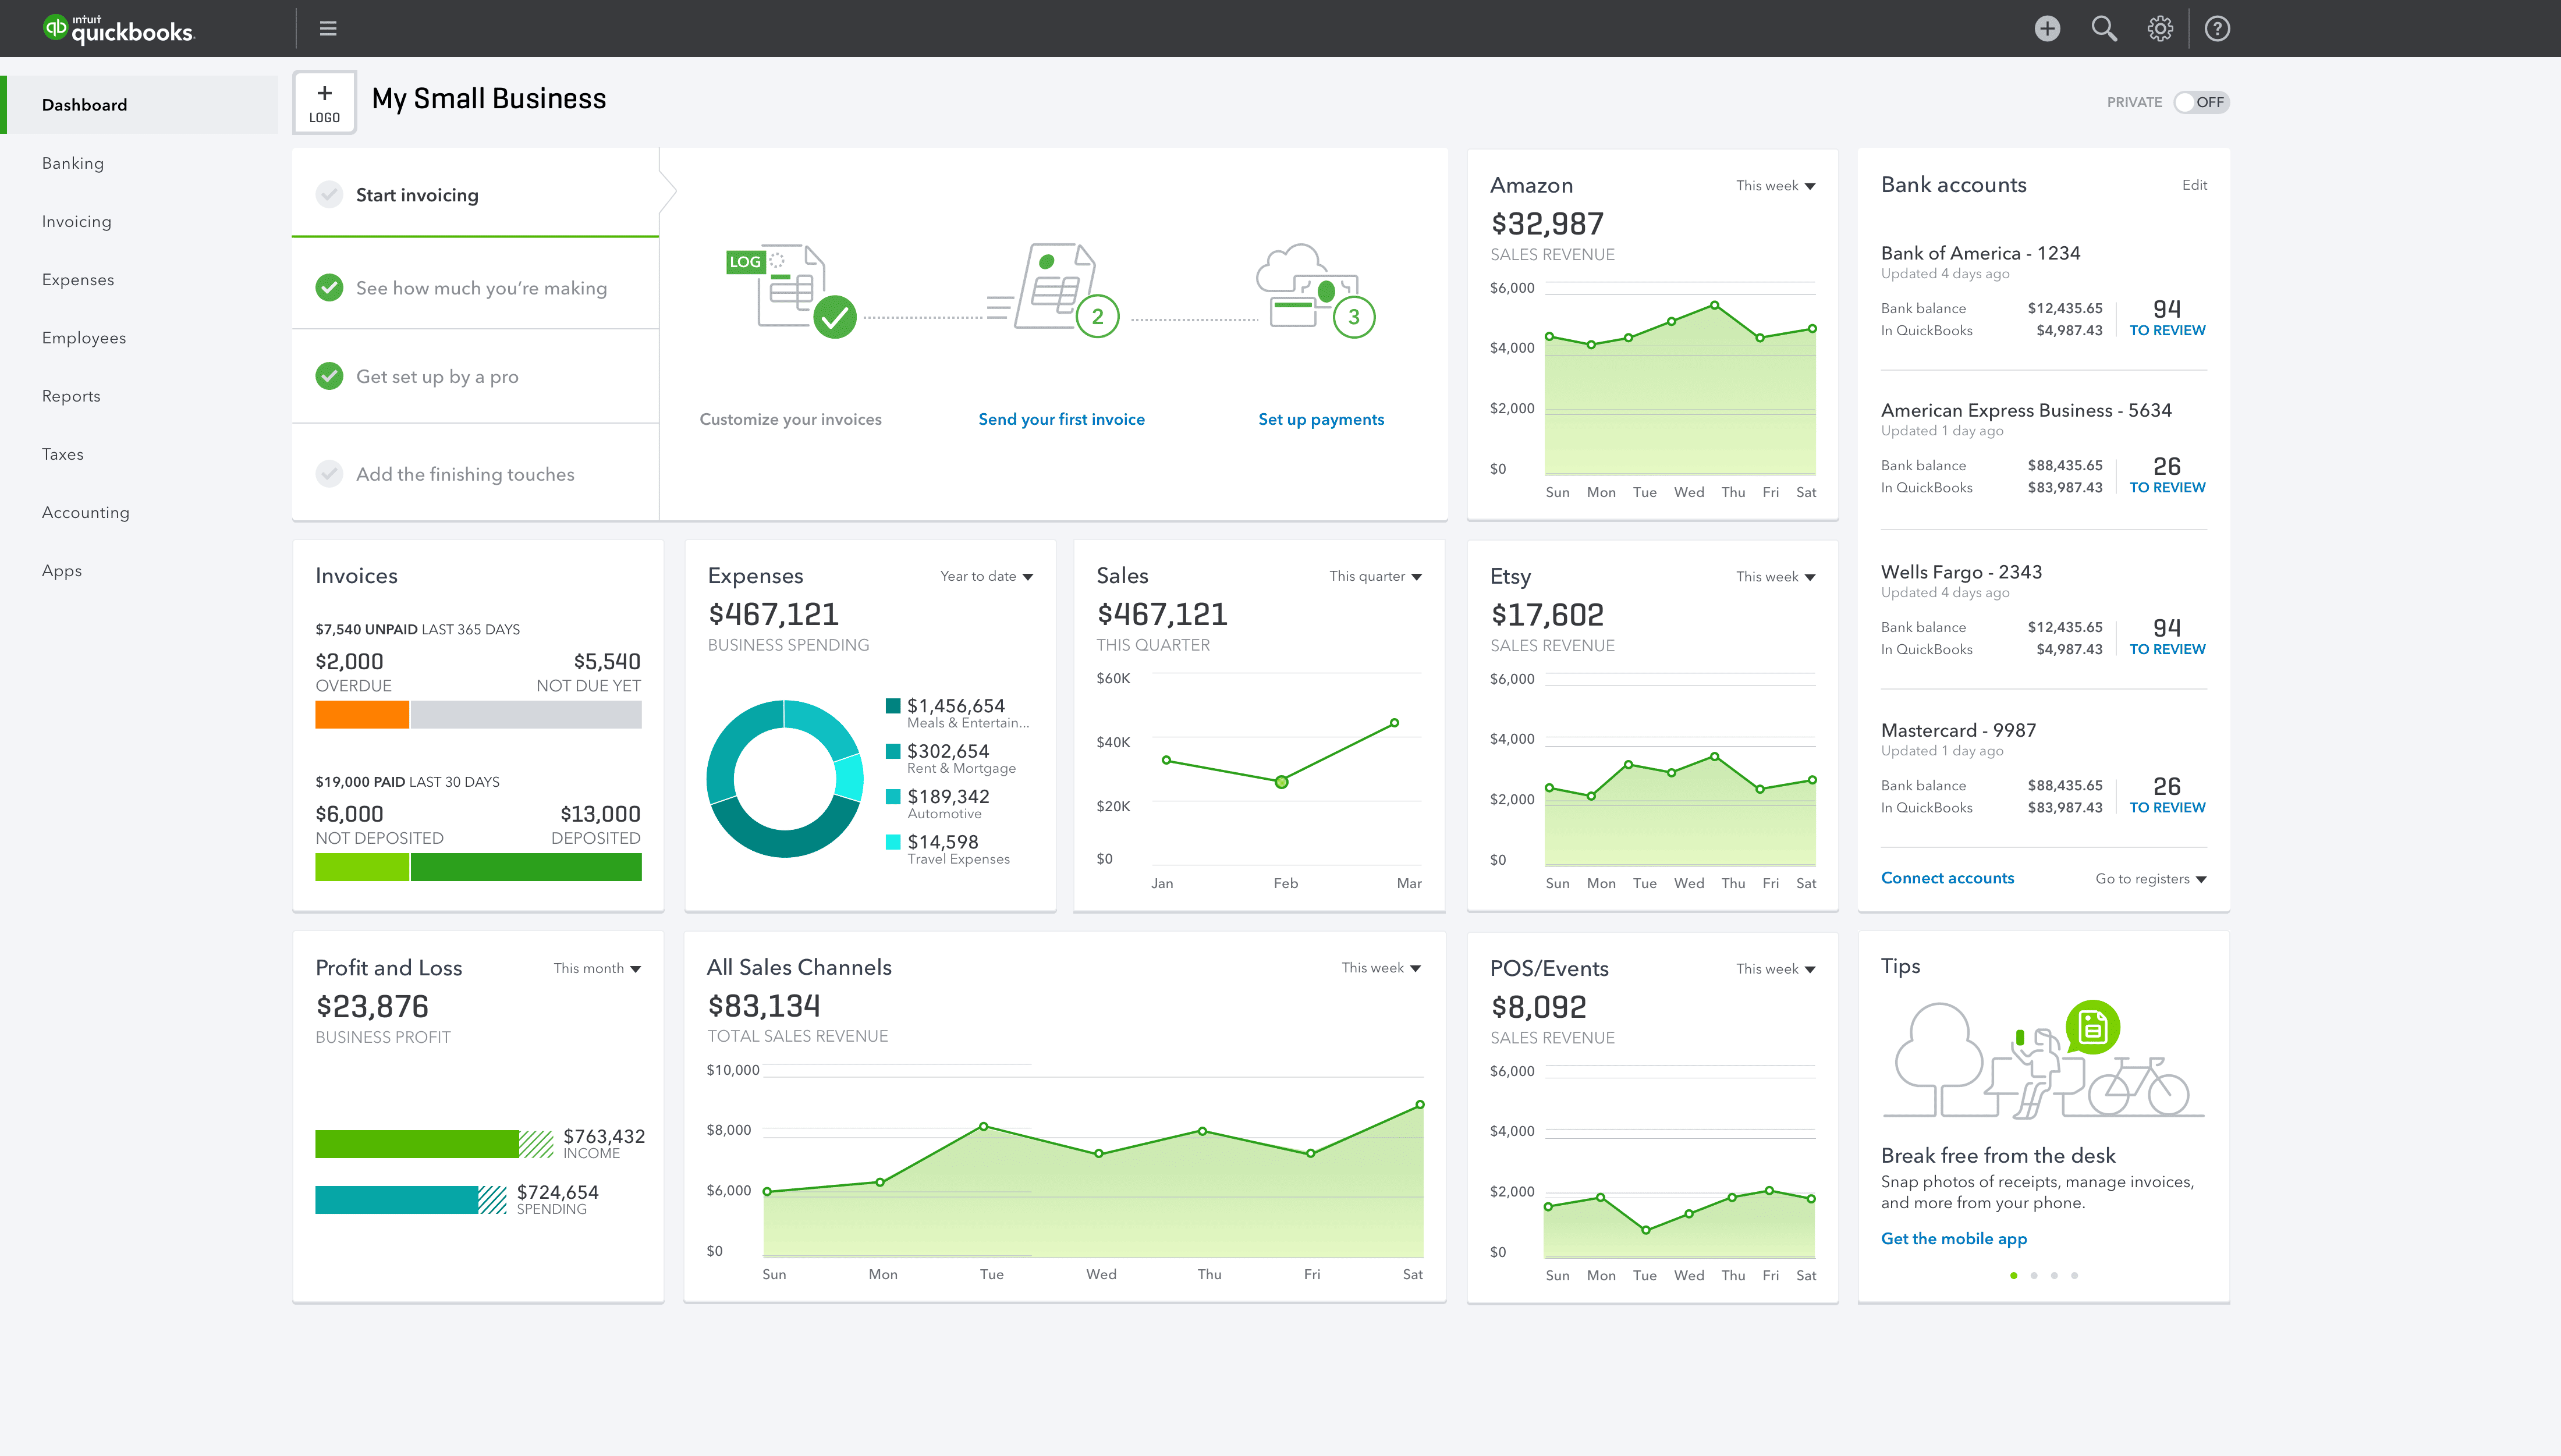
Task: Check the Start invoicing circle
Action: click(329, 194)
